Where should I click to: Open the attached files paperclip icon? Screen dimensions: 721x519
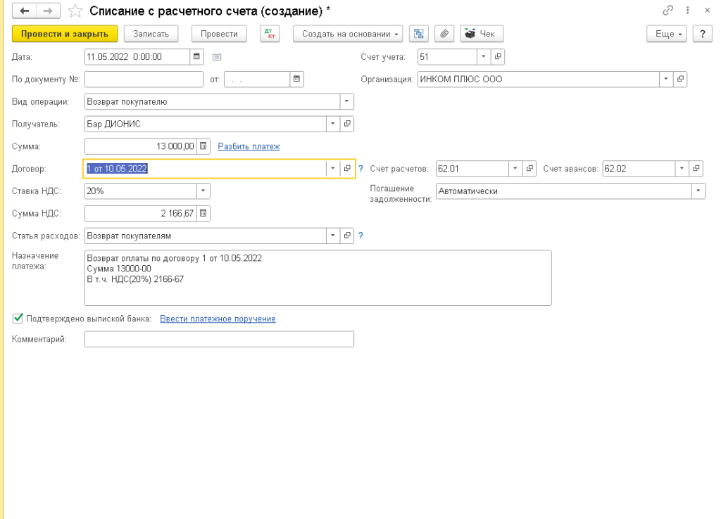click(444, 34)
